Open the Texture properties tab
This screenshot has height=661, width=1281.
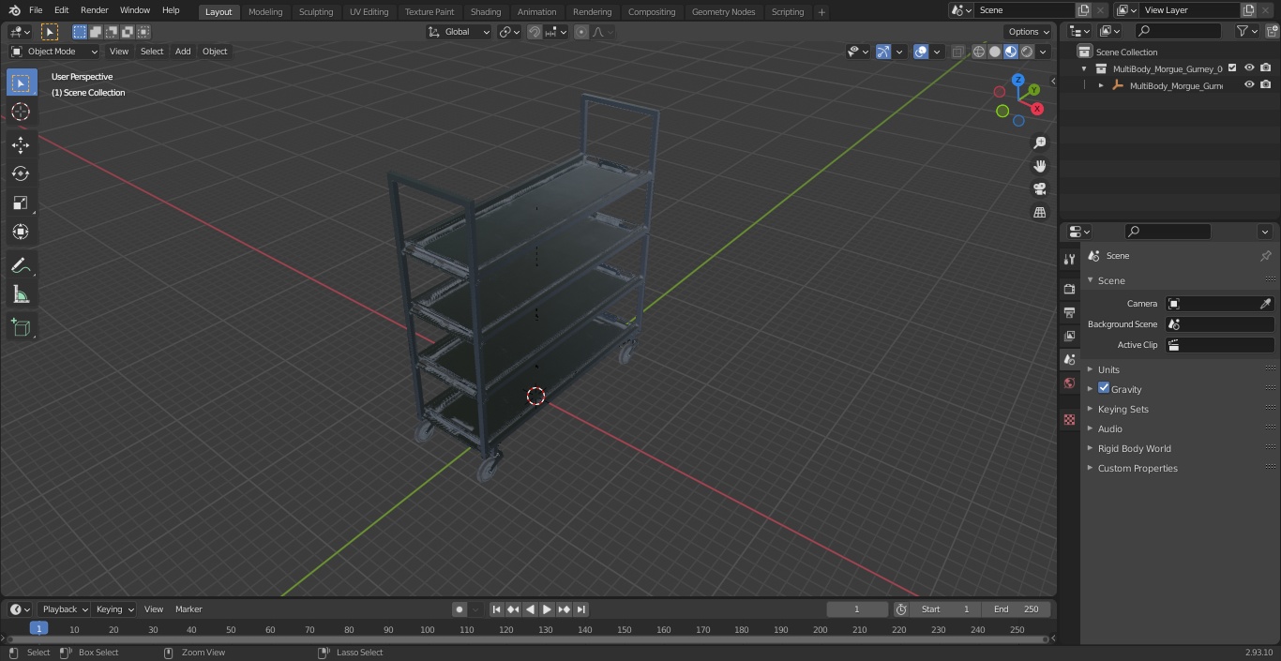1069,419
